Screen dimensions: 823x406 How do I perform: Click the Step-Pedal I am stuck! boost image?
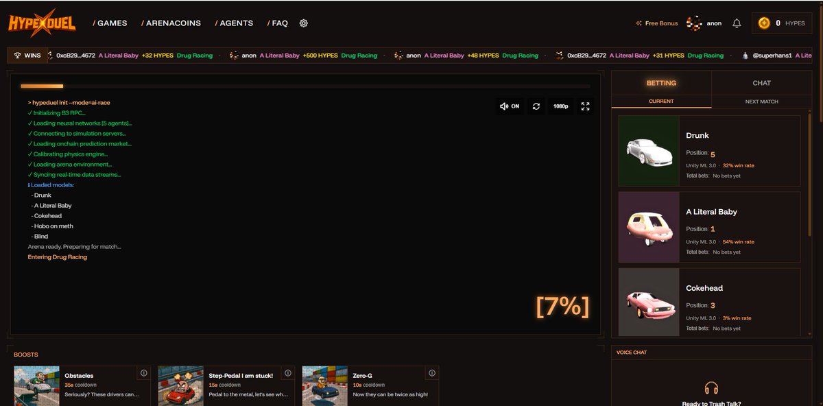tap(181, 386)
